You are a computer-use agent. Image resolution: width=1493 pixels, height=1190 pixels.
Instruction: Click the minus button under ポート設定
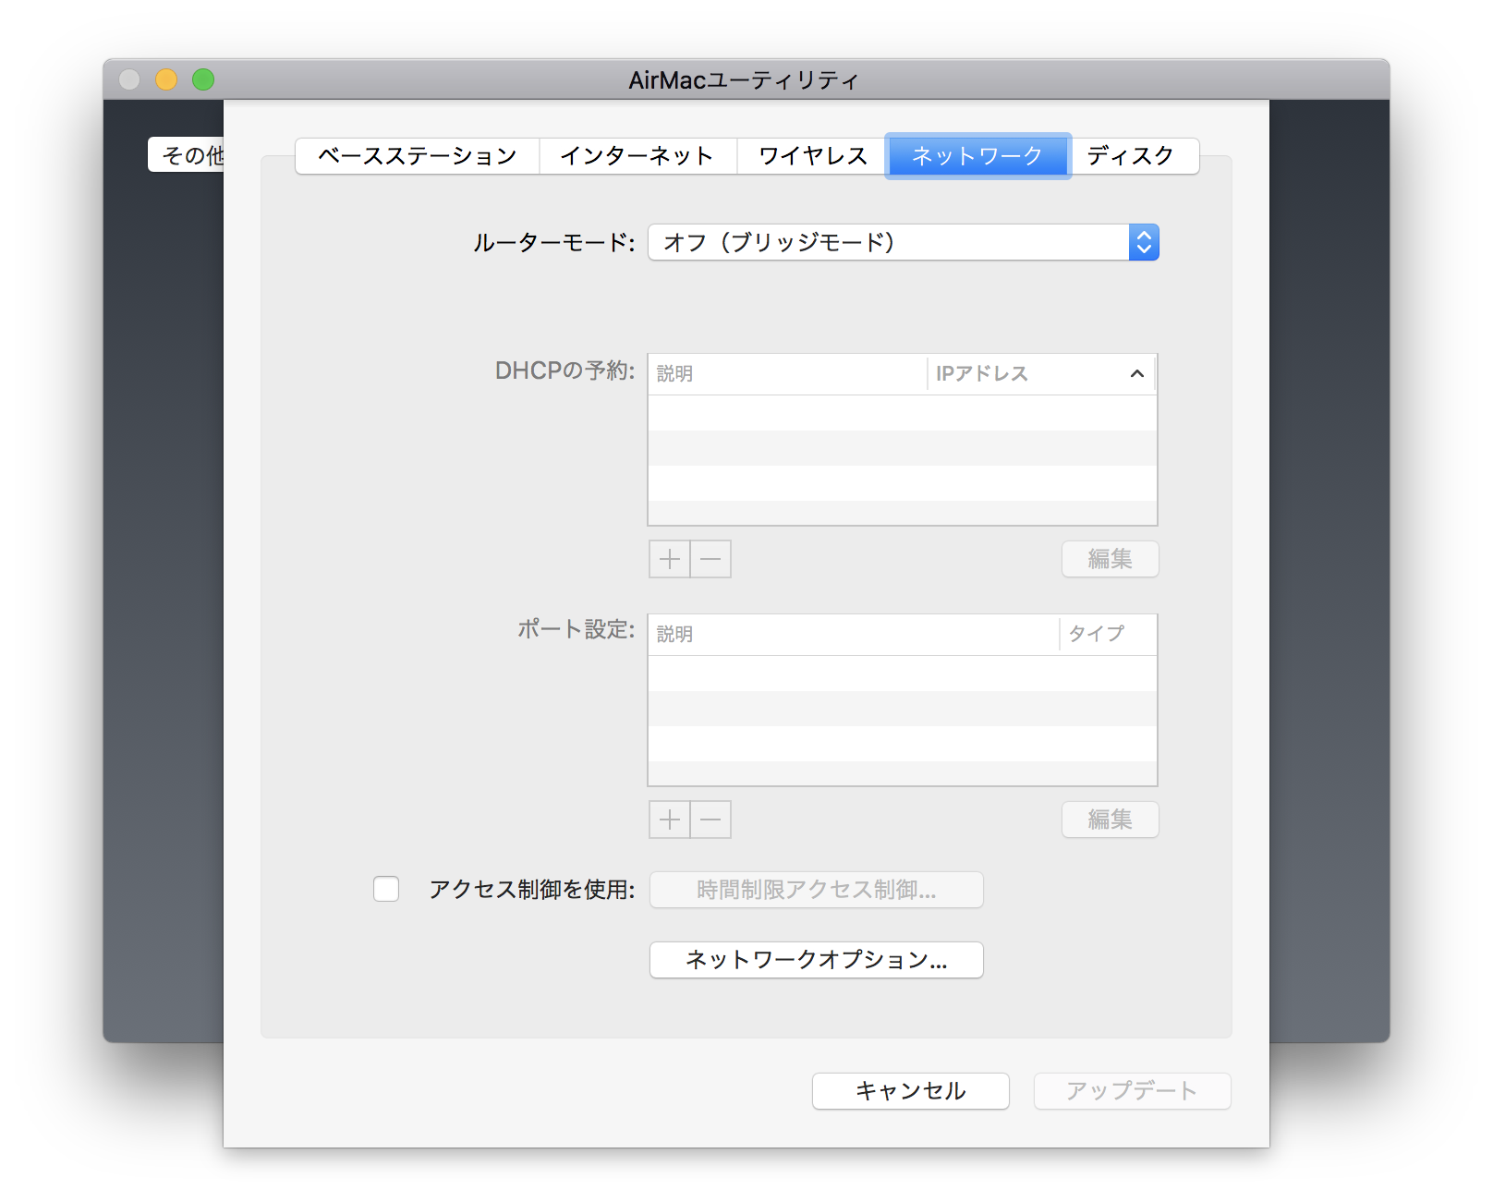[x=710, y=820]
